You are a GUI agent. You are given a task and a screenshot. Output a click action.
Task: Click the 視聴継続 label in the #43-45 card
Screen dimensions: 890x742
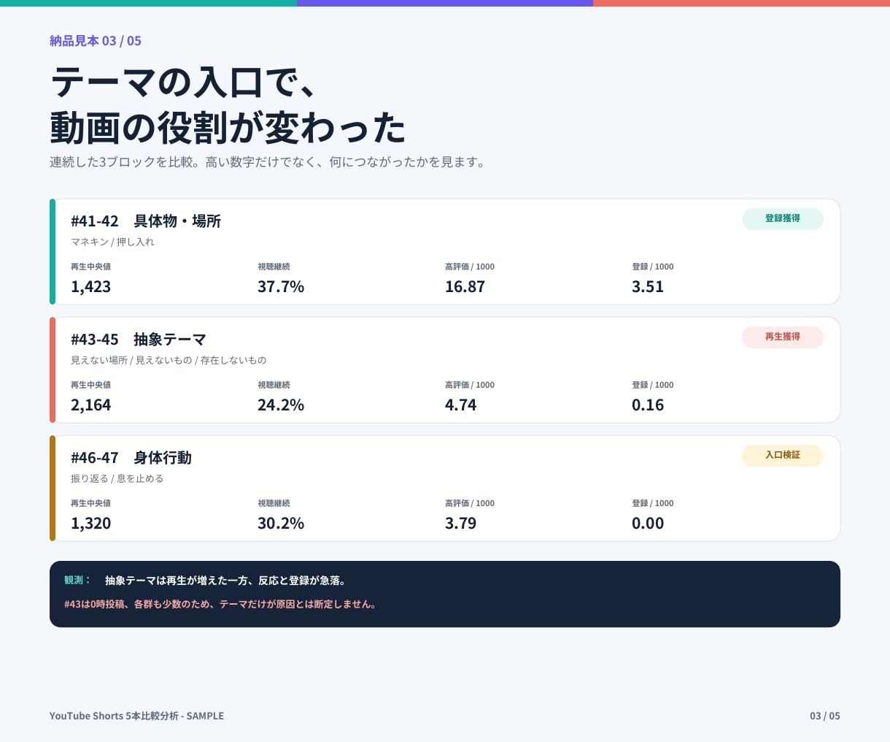coord(274,386)
